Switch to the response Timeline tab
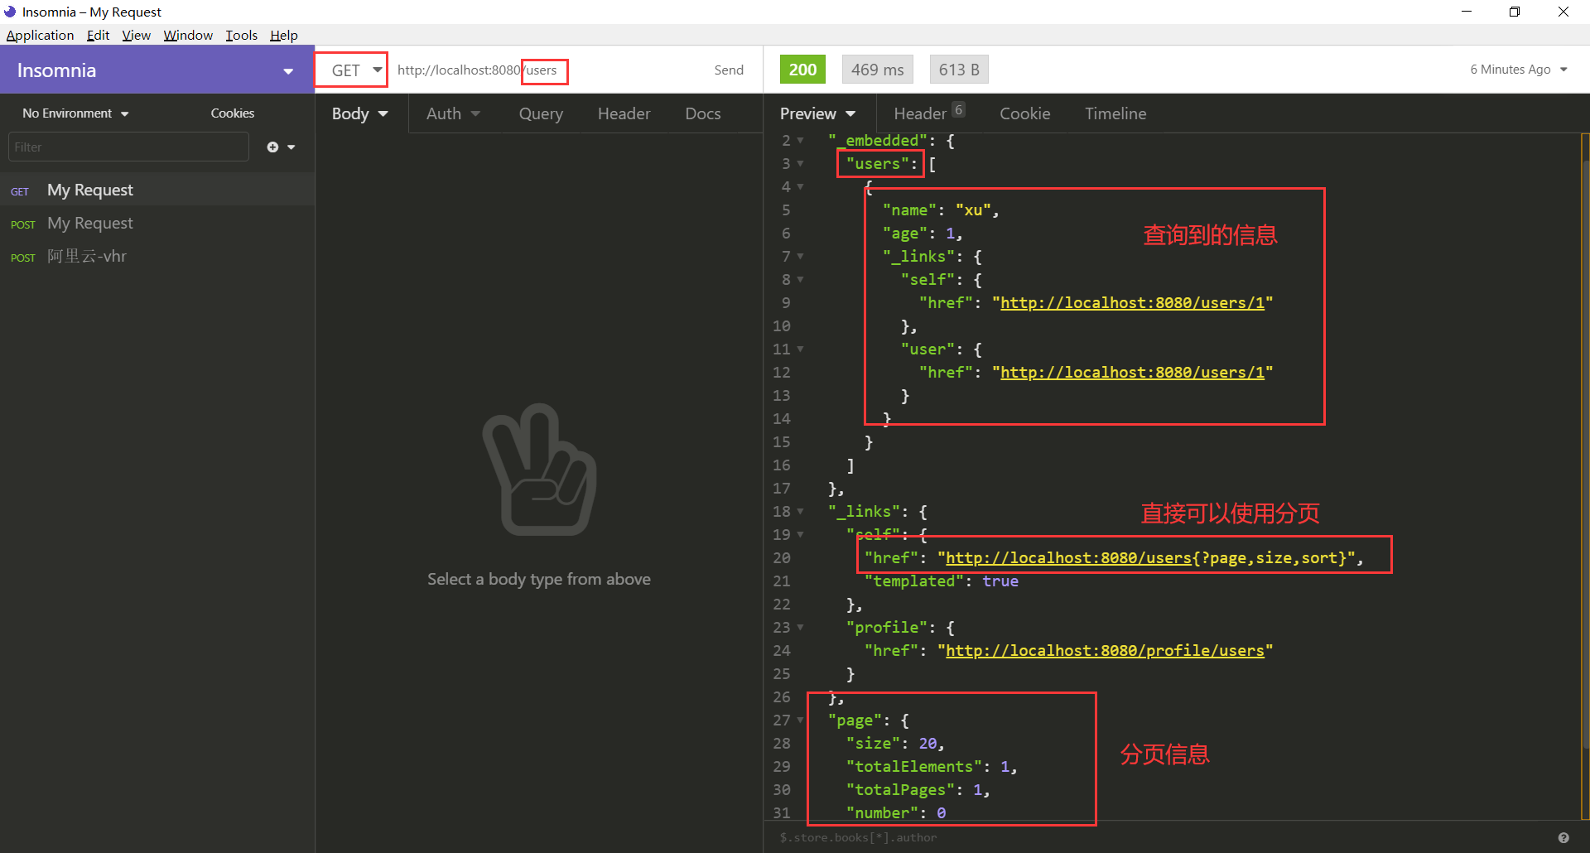The width and height of the screenshot is (1590, 853). click(1115, 113)
